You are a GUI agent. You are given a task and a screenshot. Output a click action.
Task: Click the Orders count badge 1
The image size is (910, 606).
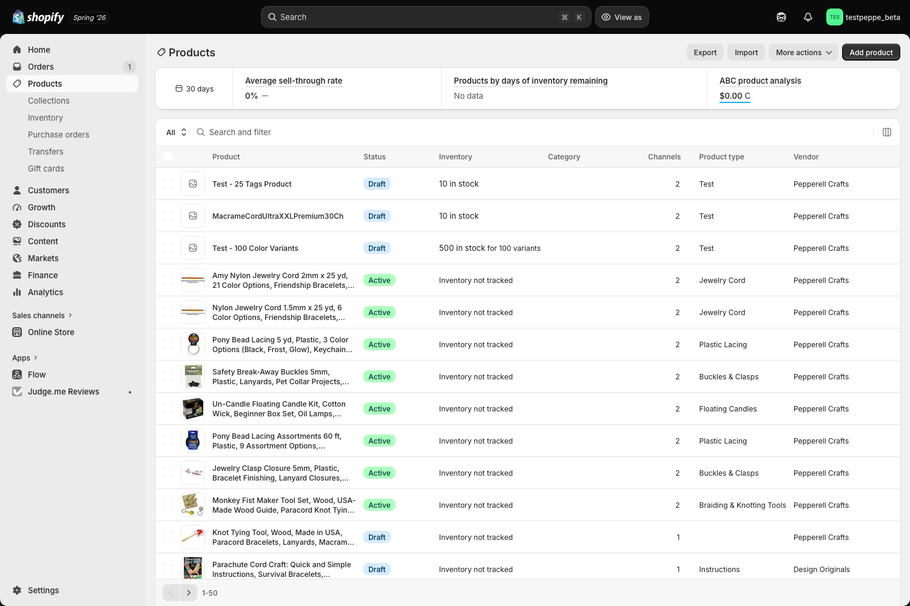129,67
